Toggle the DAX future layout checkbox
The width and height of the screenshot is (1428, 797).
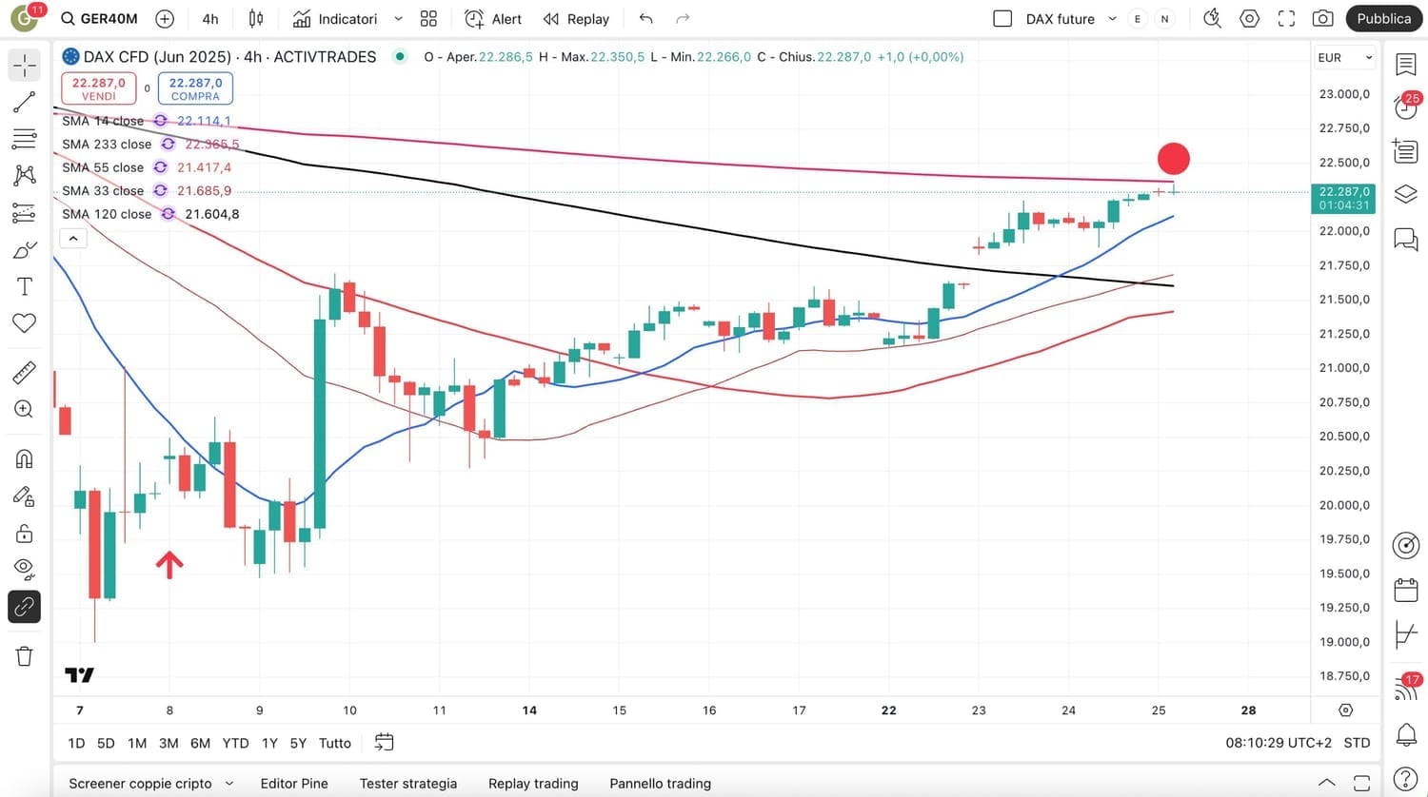tap(1002, 18)
